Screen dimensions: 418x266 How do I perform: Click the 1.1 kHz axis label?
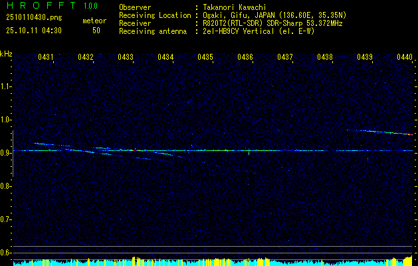click(x=6, y=86)
